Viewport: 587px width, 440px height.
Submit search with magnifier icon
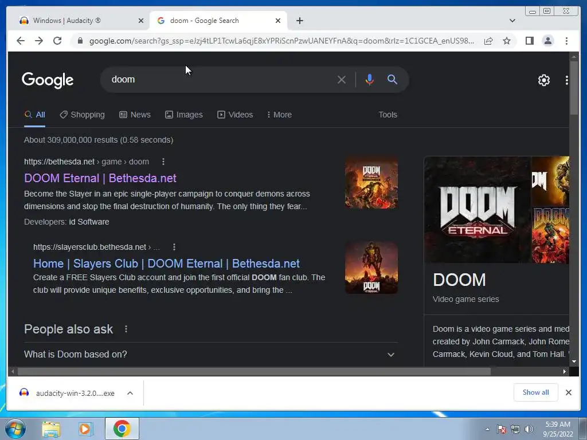pyautogui.click(x=392, y=79)
